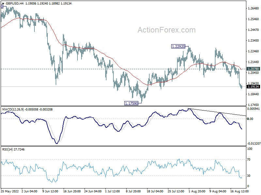261x195 pixels.
Task: Select the 9 Aug 04:00 time label
Action: point(218,191)
